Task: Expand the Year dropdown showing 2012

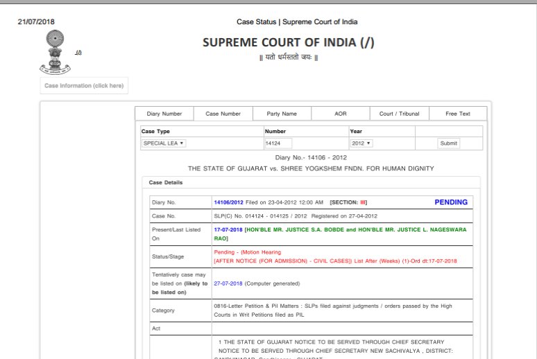Action: (x=361, y=143)
